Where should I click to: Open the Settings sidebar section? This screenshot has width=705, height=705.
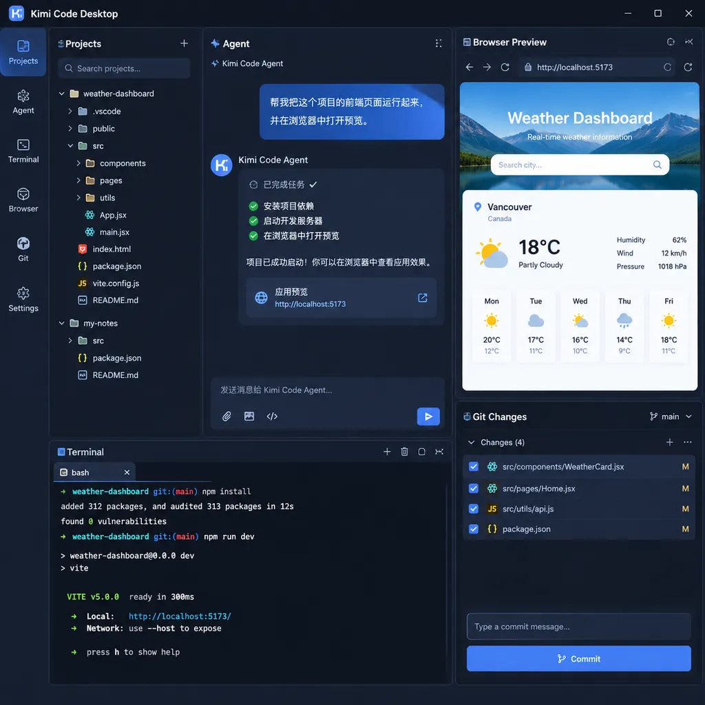tap(23, 300)
